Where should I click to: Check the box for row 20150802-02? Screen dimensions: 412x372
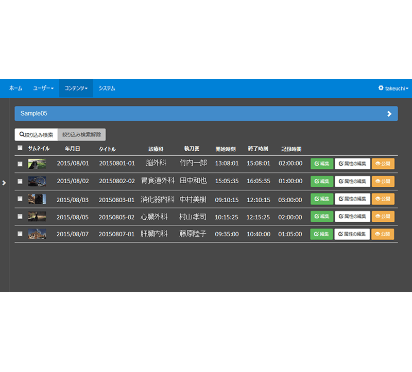click(x=20, y=181)
